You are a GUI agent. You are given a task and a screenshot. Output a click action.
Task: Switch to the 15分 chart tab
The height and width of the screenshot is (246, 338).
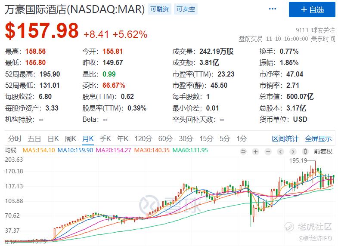coord(206,138)
